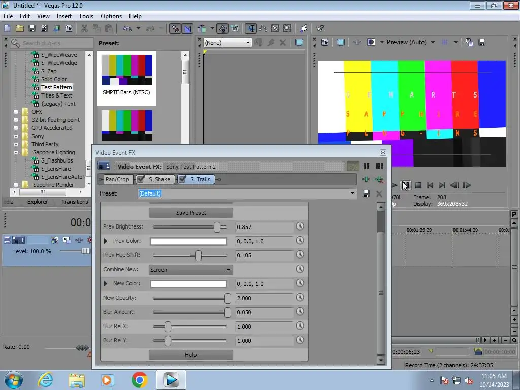This screenshot has width=520, height=390.
Task: Save snapshot to file in preview
Action: pyautogui.click(x=482, y=42)
